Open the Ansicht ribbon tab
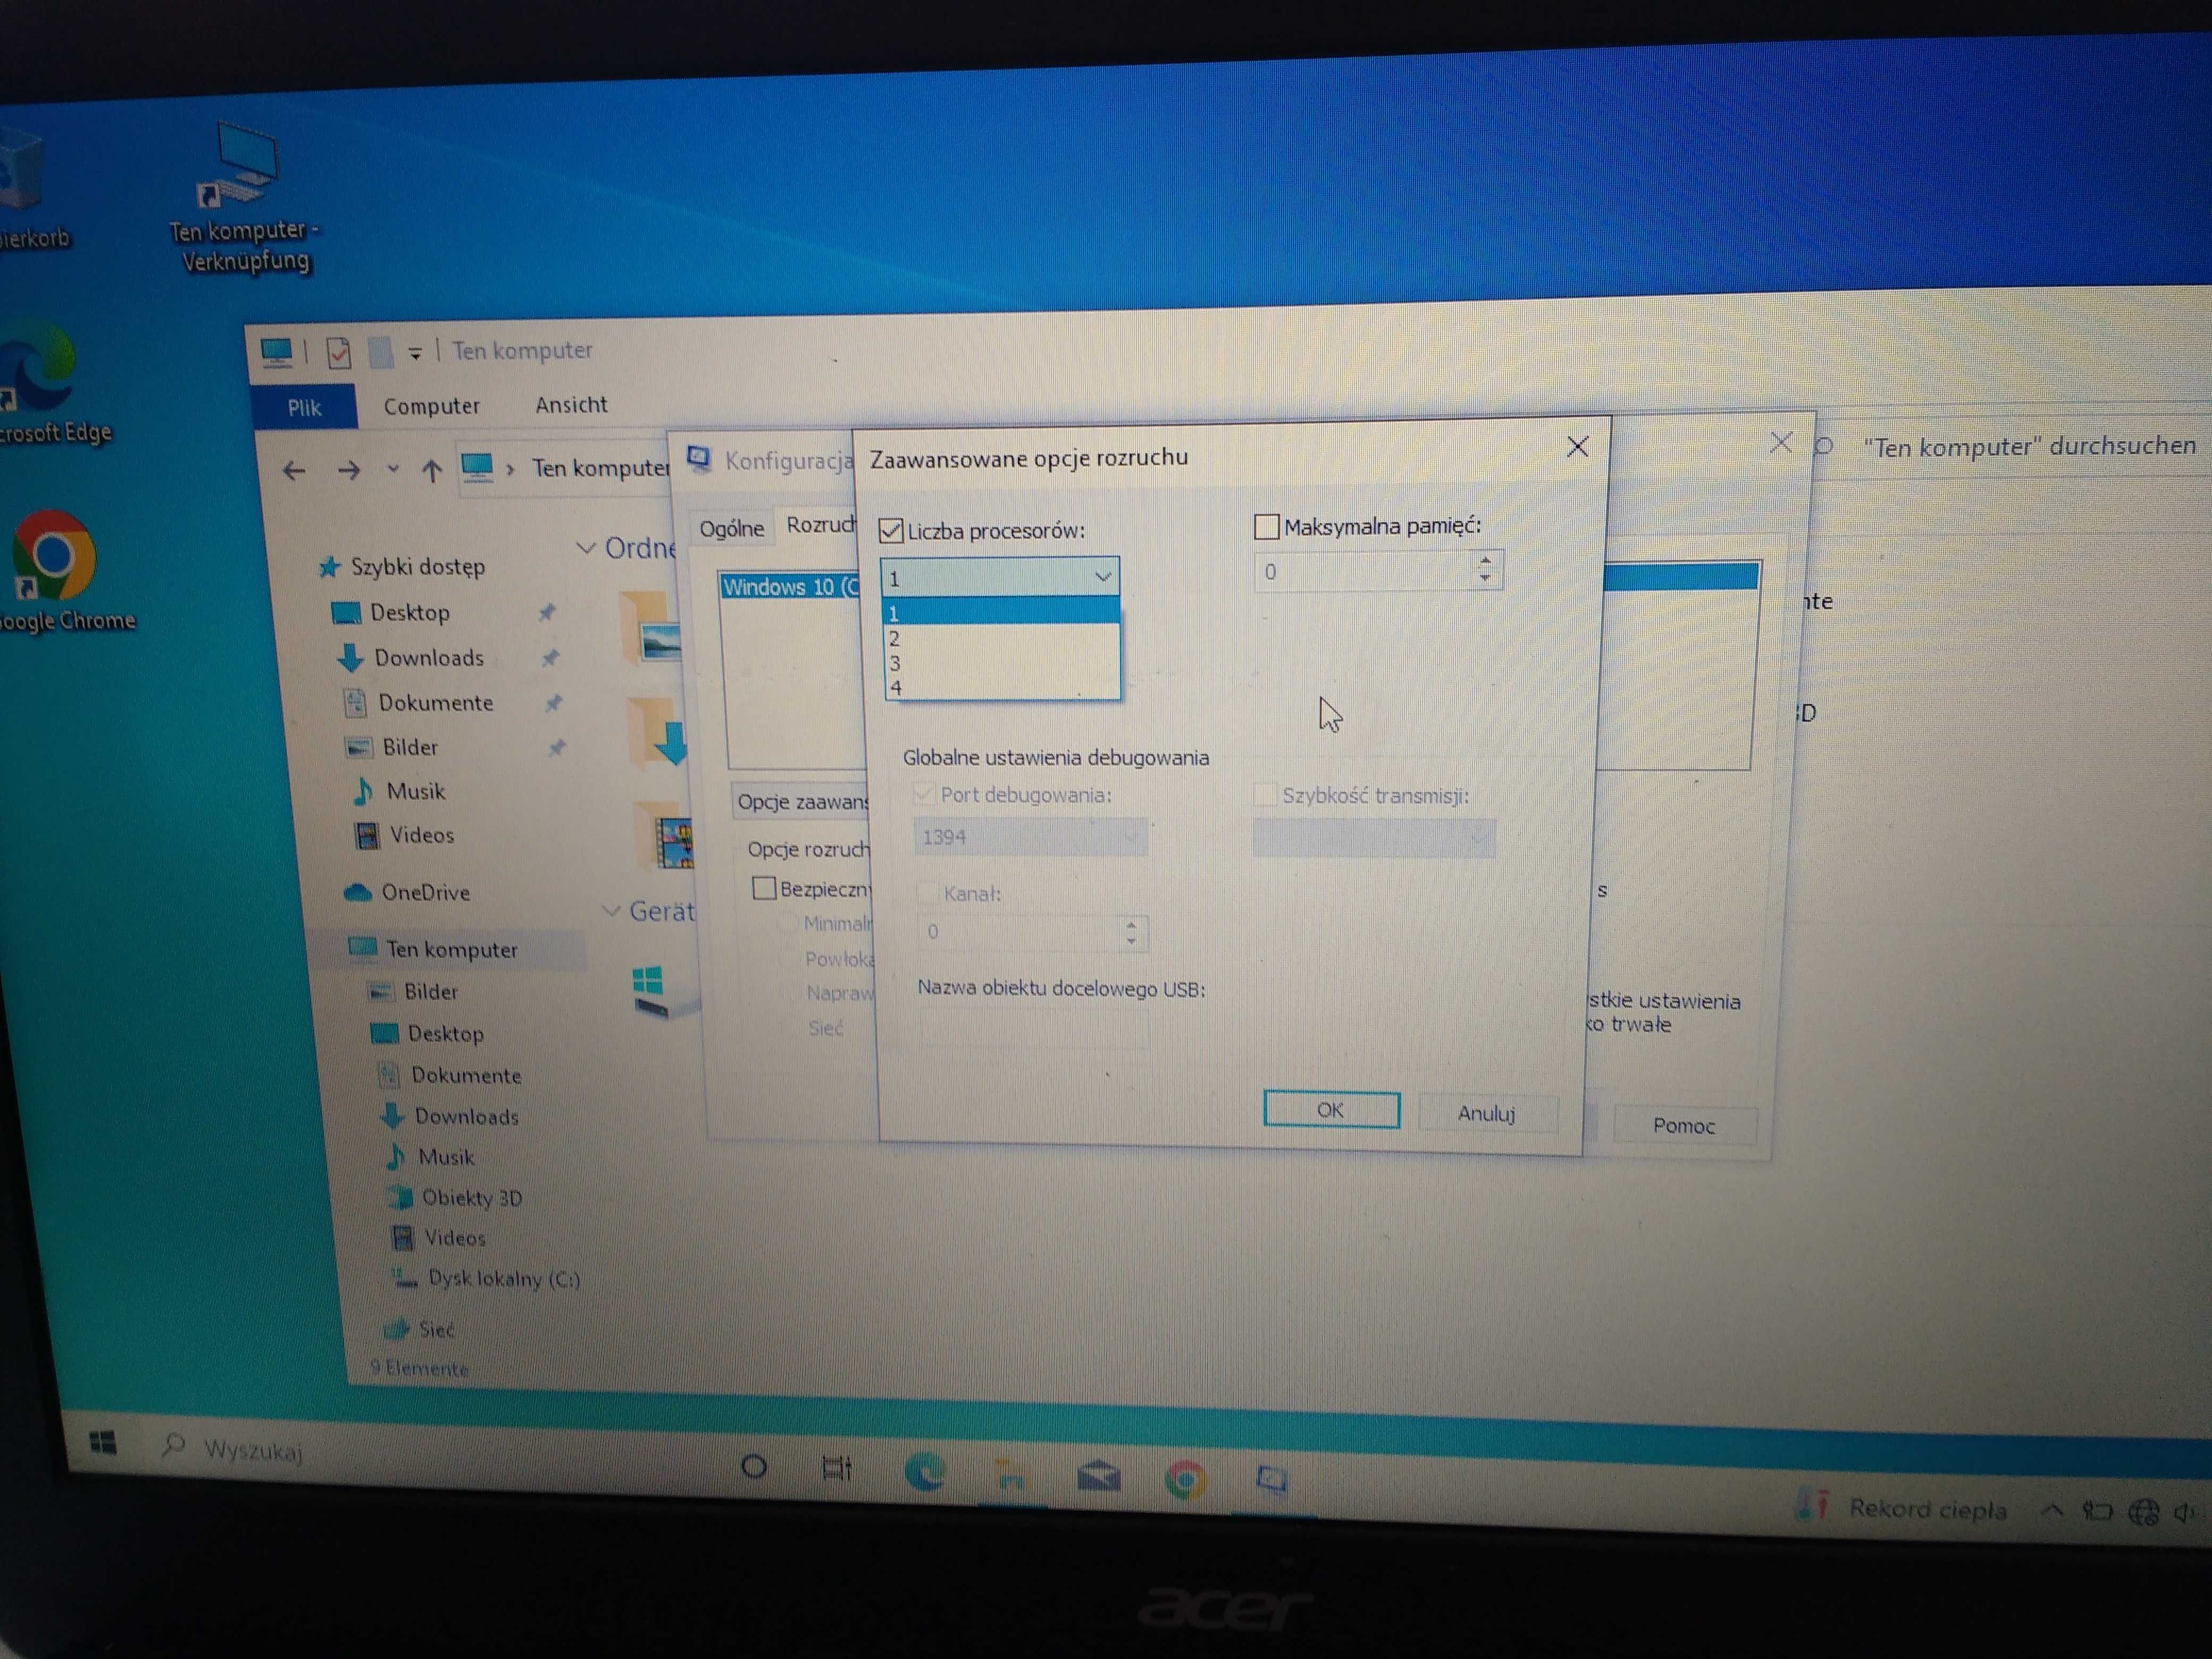The width and height of the screenshot is (2212, 1659). point(571,404)
